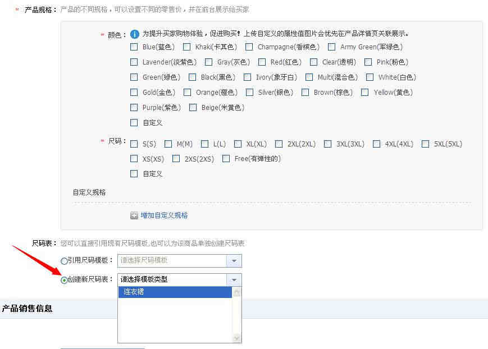Screen dimensions: 488x349
Task: Enable size XL(XL) checkbox
Action: pyautogui.click(x=238, y=144)
